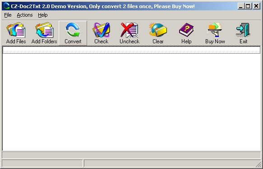Viewport: 263px width, 169px height.
Task: Select the Check toolbar icon
Action: pos(101,33)
